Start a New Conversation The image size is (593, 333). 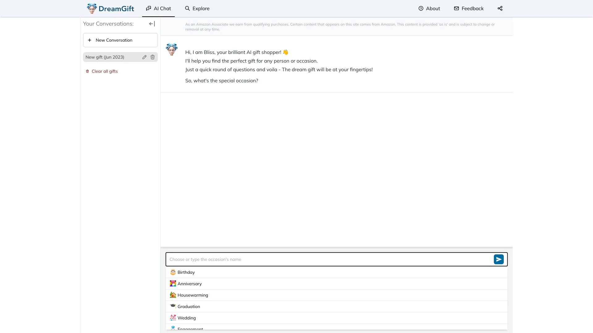tap(120, 40)
